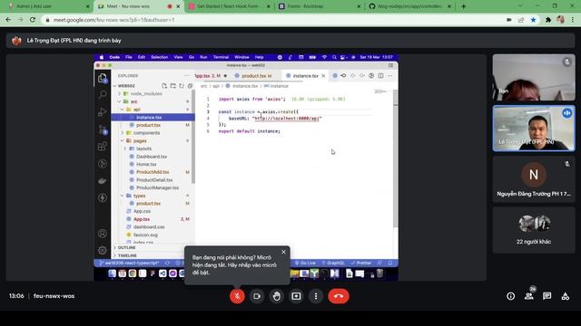Click the Chrome address bar URL
Image resolution: width=581 pixels, height=326 pixels.
pyautogui.click(x=113, y=20)
